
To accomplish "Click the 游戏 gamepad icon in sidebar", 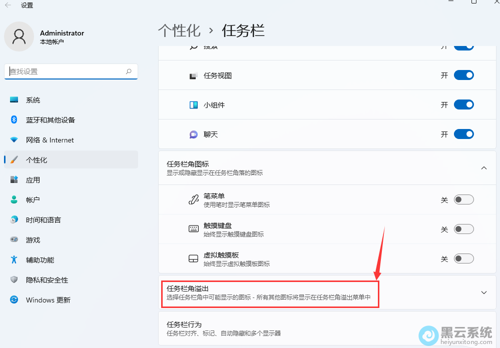I will pyautogui.click(x=14, y=240).
